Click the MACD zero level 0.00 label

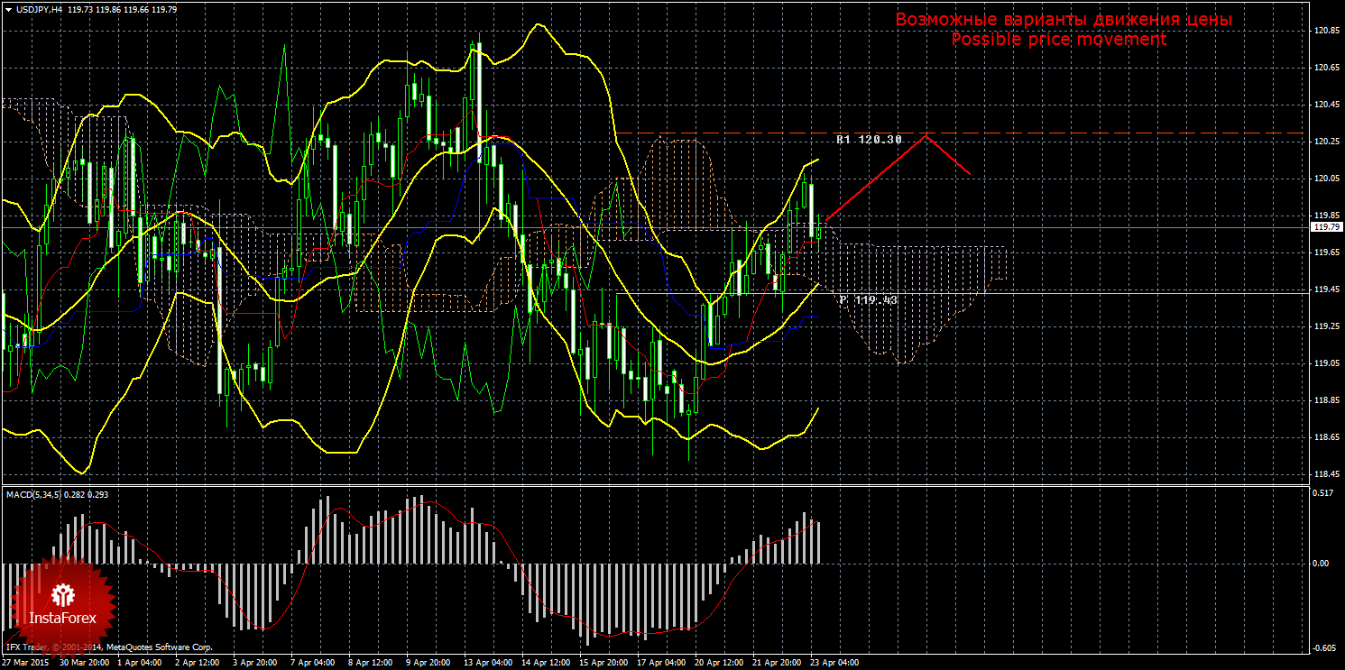[1322, 563]
